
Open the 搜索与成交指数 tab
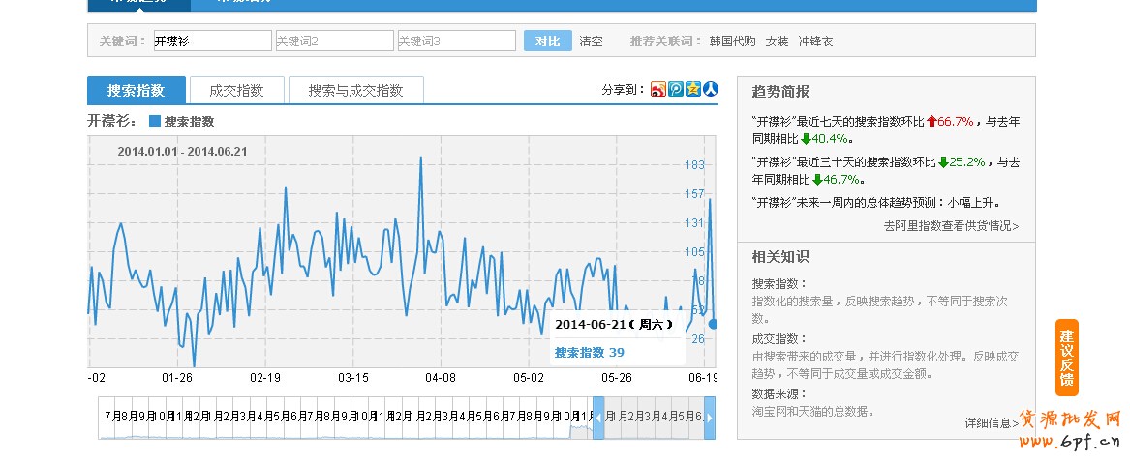355,91
